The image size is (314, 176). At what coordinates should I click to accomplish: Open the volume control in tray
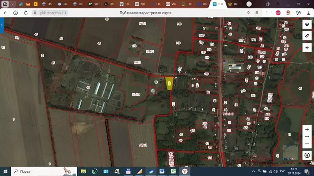pos(276,171)
